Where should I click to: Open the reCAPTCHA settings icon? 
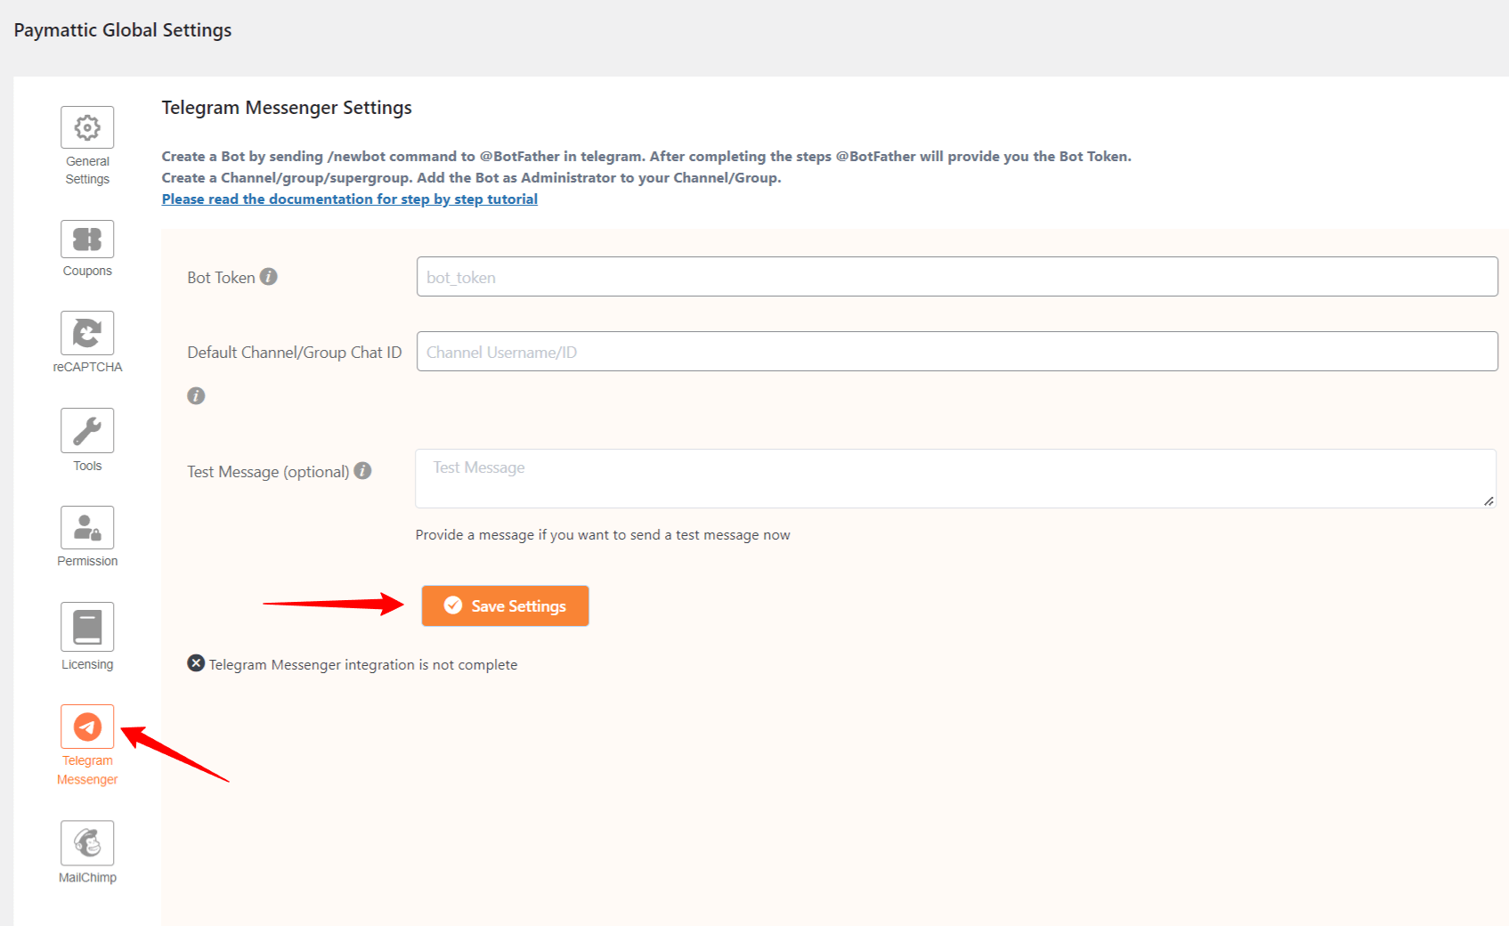pos(87,333)
